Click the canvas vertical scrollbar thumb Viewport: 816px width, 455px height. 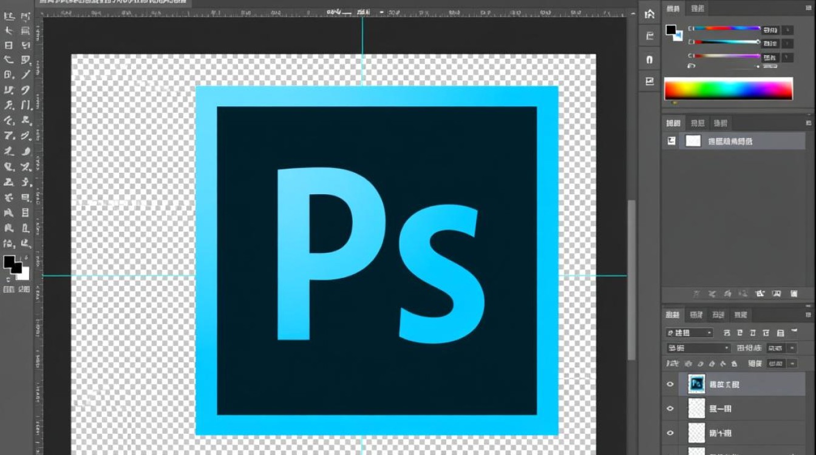pyautogui.click(x=631, y=279)
